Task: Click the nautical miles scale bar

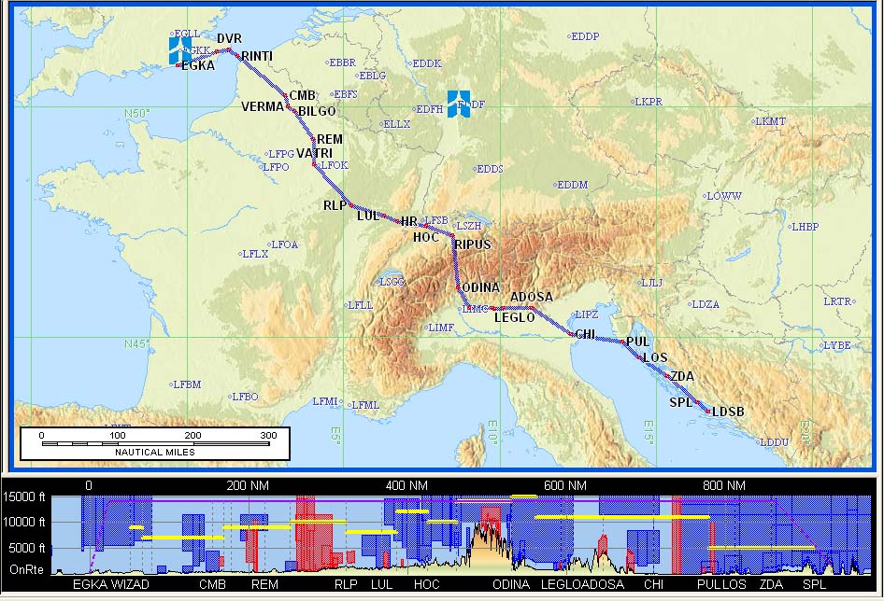Action: click(155, 443)
